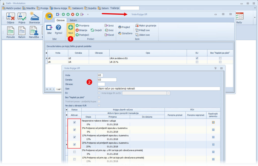Uncheck Aktivan for 25% Pretporez row
This screenshot has height=166, width=258.
tap(74, 145)
